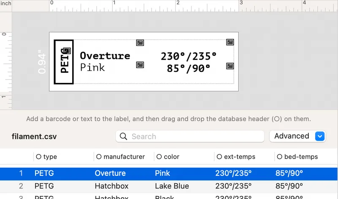This screenshot has width=338, height=199.
Task: Sort by ext-temps column header label
Action: [x=240, y=157]
